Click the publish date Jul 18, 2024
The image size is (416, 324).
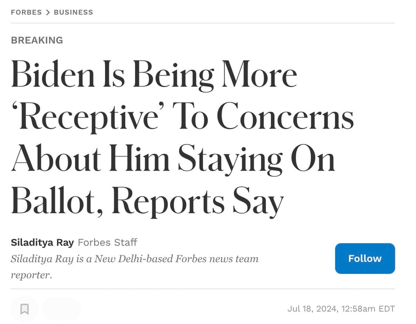pyautogui.click(x=313, y=309)
